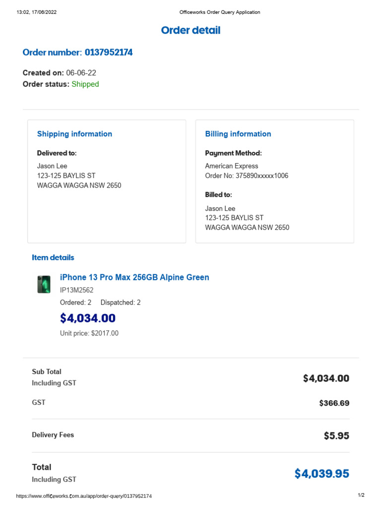The width and height of the screenshot is (381, 508).
Task: Click 123-125 BAYLIS ST in Billing information
Action: coord(234,218)
